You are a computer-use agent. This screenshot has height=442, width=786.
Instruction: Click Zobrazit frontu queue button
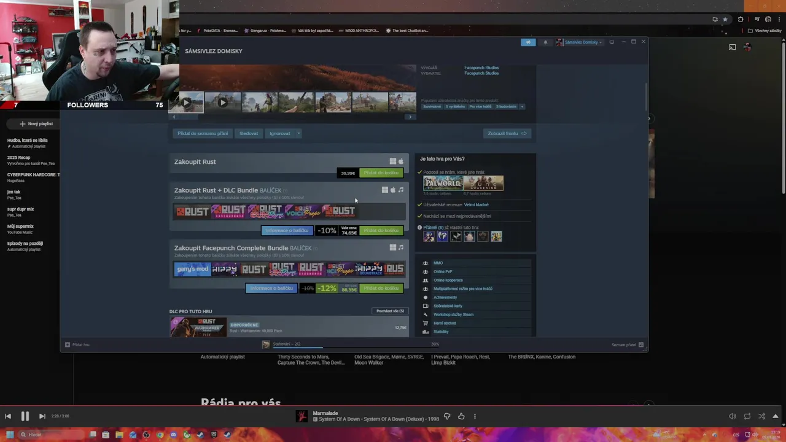pos(507,133)
